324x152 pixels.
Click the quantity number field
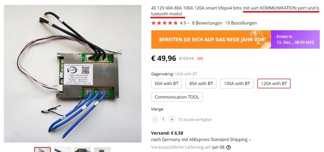[x=163, y=119]
